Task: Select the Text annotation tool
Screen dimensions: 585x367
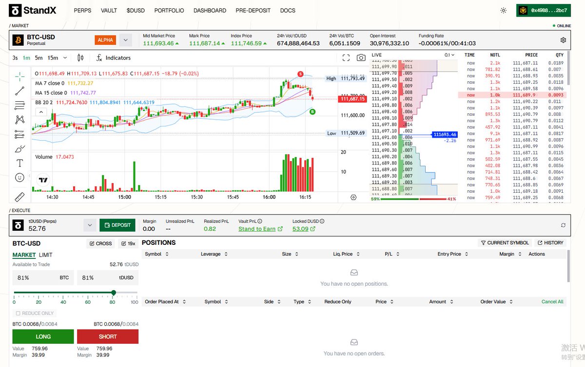Action: [x=19, y=163]
